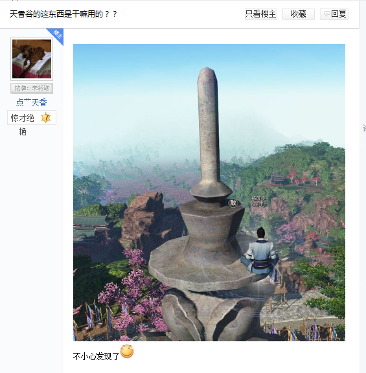Open the dog avatar thumbnail
The height and width of the screenshot is (373, 366).
[32, 59]
